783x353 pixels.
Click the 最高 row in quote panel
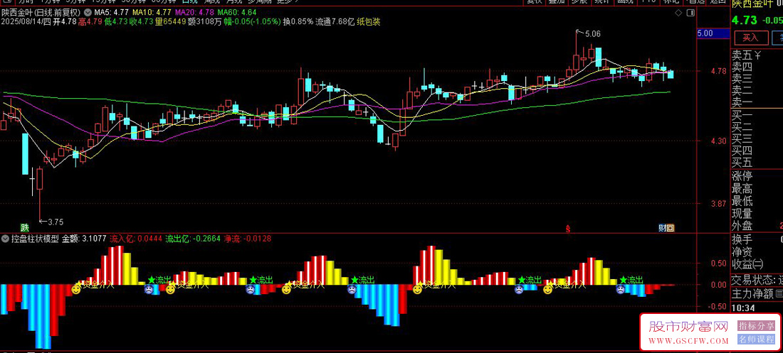tap(756, 190)
